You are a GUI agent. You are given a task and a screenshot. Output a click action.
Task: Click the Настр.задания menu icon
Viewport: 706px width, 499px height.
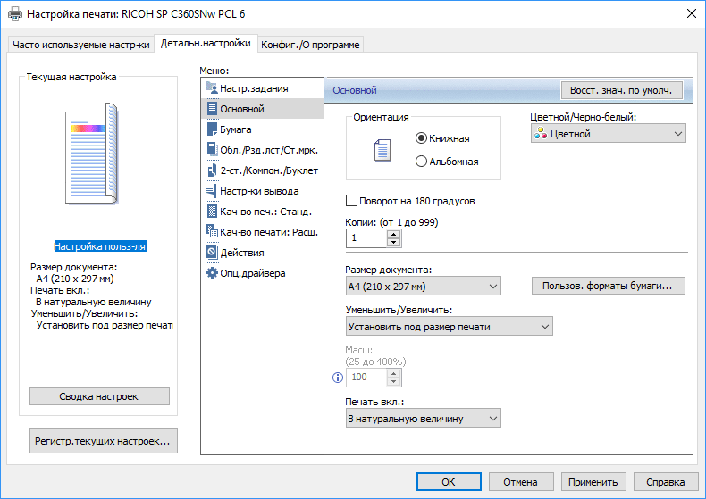coord(212,88)
